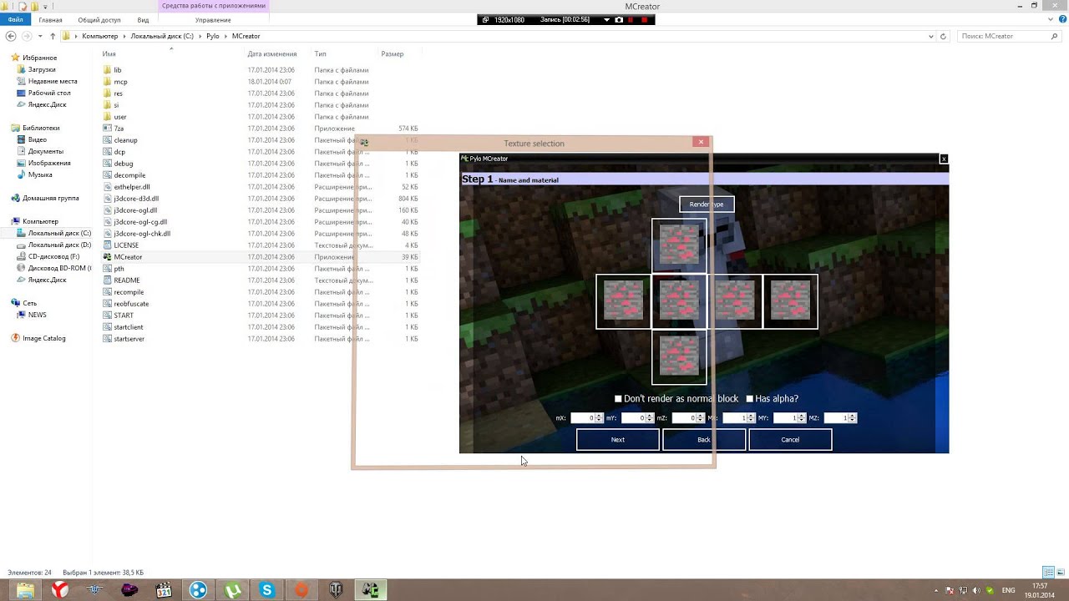Adjust the mY spinner arrows

click(650, 418)
